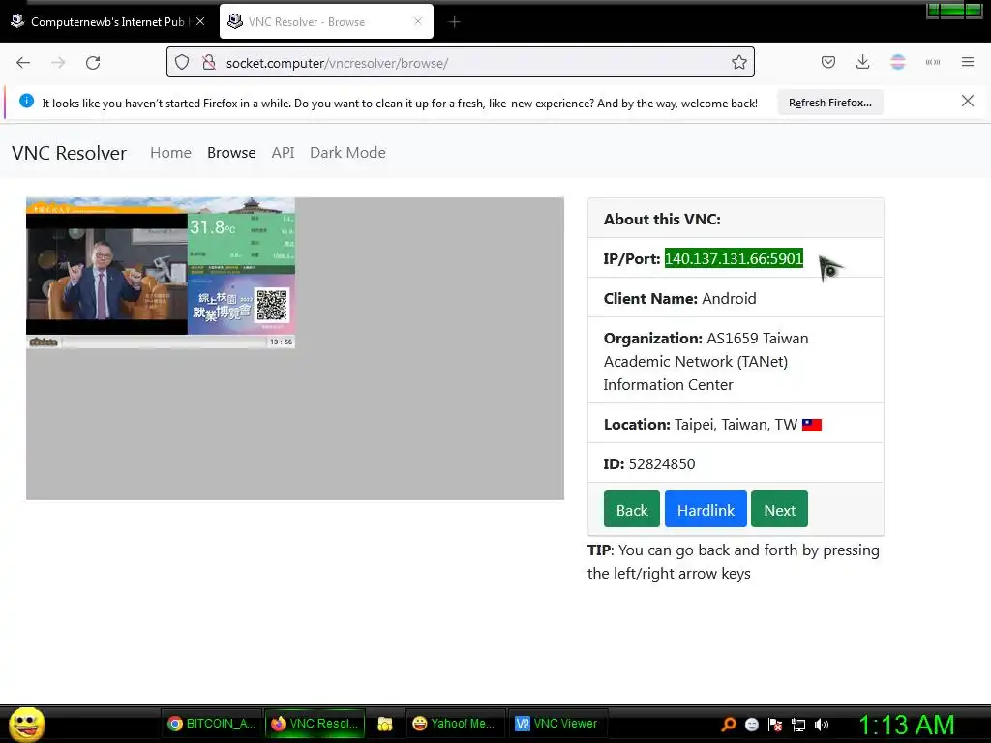Screen dimensions: 991x743
Task: Click the flag with red X tray icon
Action: click(775, 725)
